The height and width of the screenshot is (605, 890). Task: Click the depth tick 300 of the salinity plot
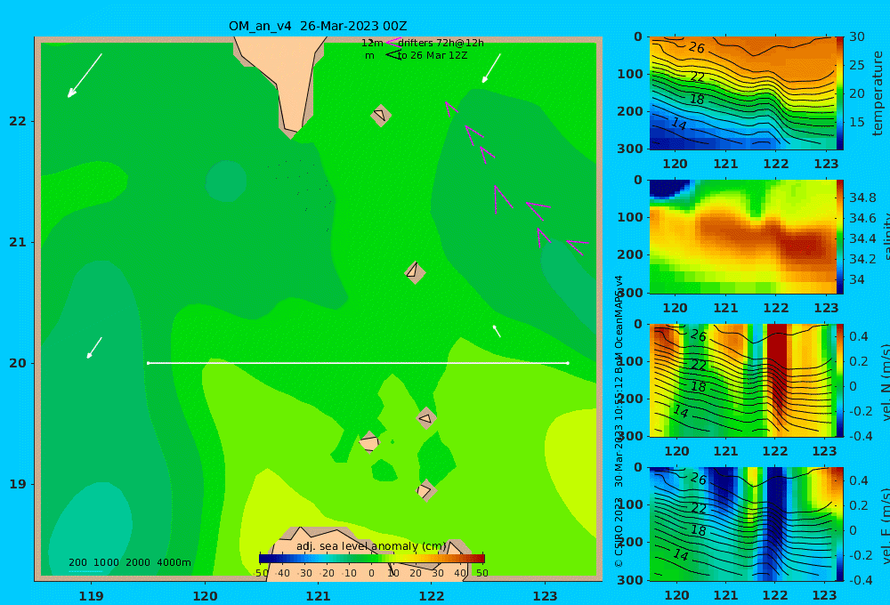tap(630, 293)
